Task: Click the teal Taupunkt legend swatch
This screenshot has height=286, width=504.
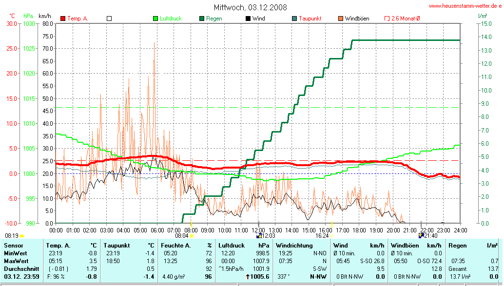Action: (294, 19)
